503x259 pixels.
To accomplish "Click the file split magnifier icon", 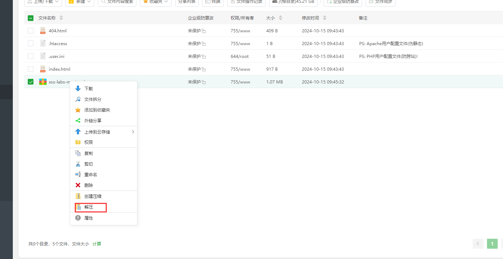I will pos(78,99).
